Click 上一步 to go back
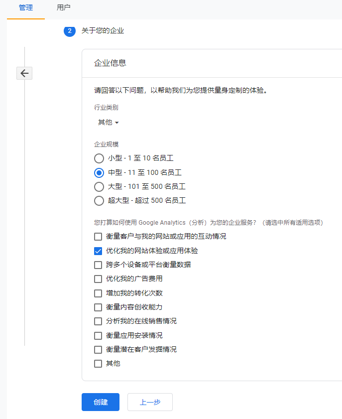Image resolution: width=342 pixels, height=419 pixels. click(x=149, y=402)
